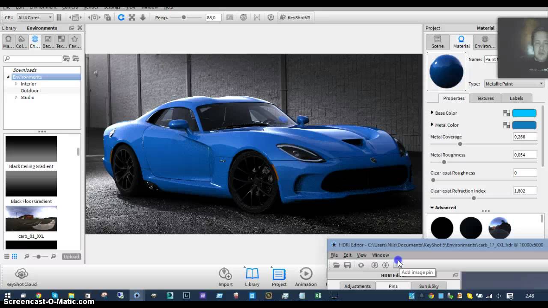Screen dimensions: 548x308
Task: Click HDRI Editor refresh icon
Action: click(x=361, y=265)
